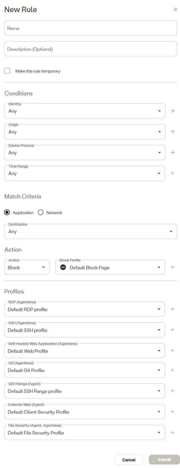Screen dimensions: 180x468
Task: Select the Application match criteria radio
Action: coord(7,213)
